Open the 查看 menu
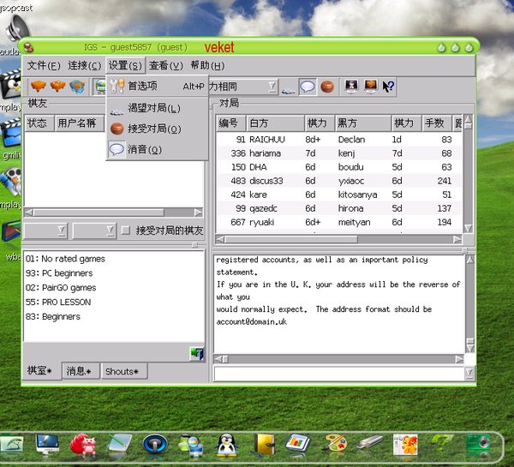Screen dimensions: 514x467 [165, 65]
